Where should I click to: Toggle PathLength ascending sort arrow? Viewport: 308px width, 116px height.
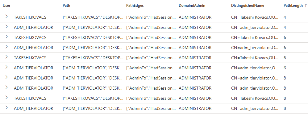[x=306, y=6]
